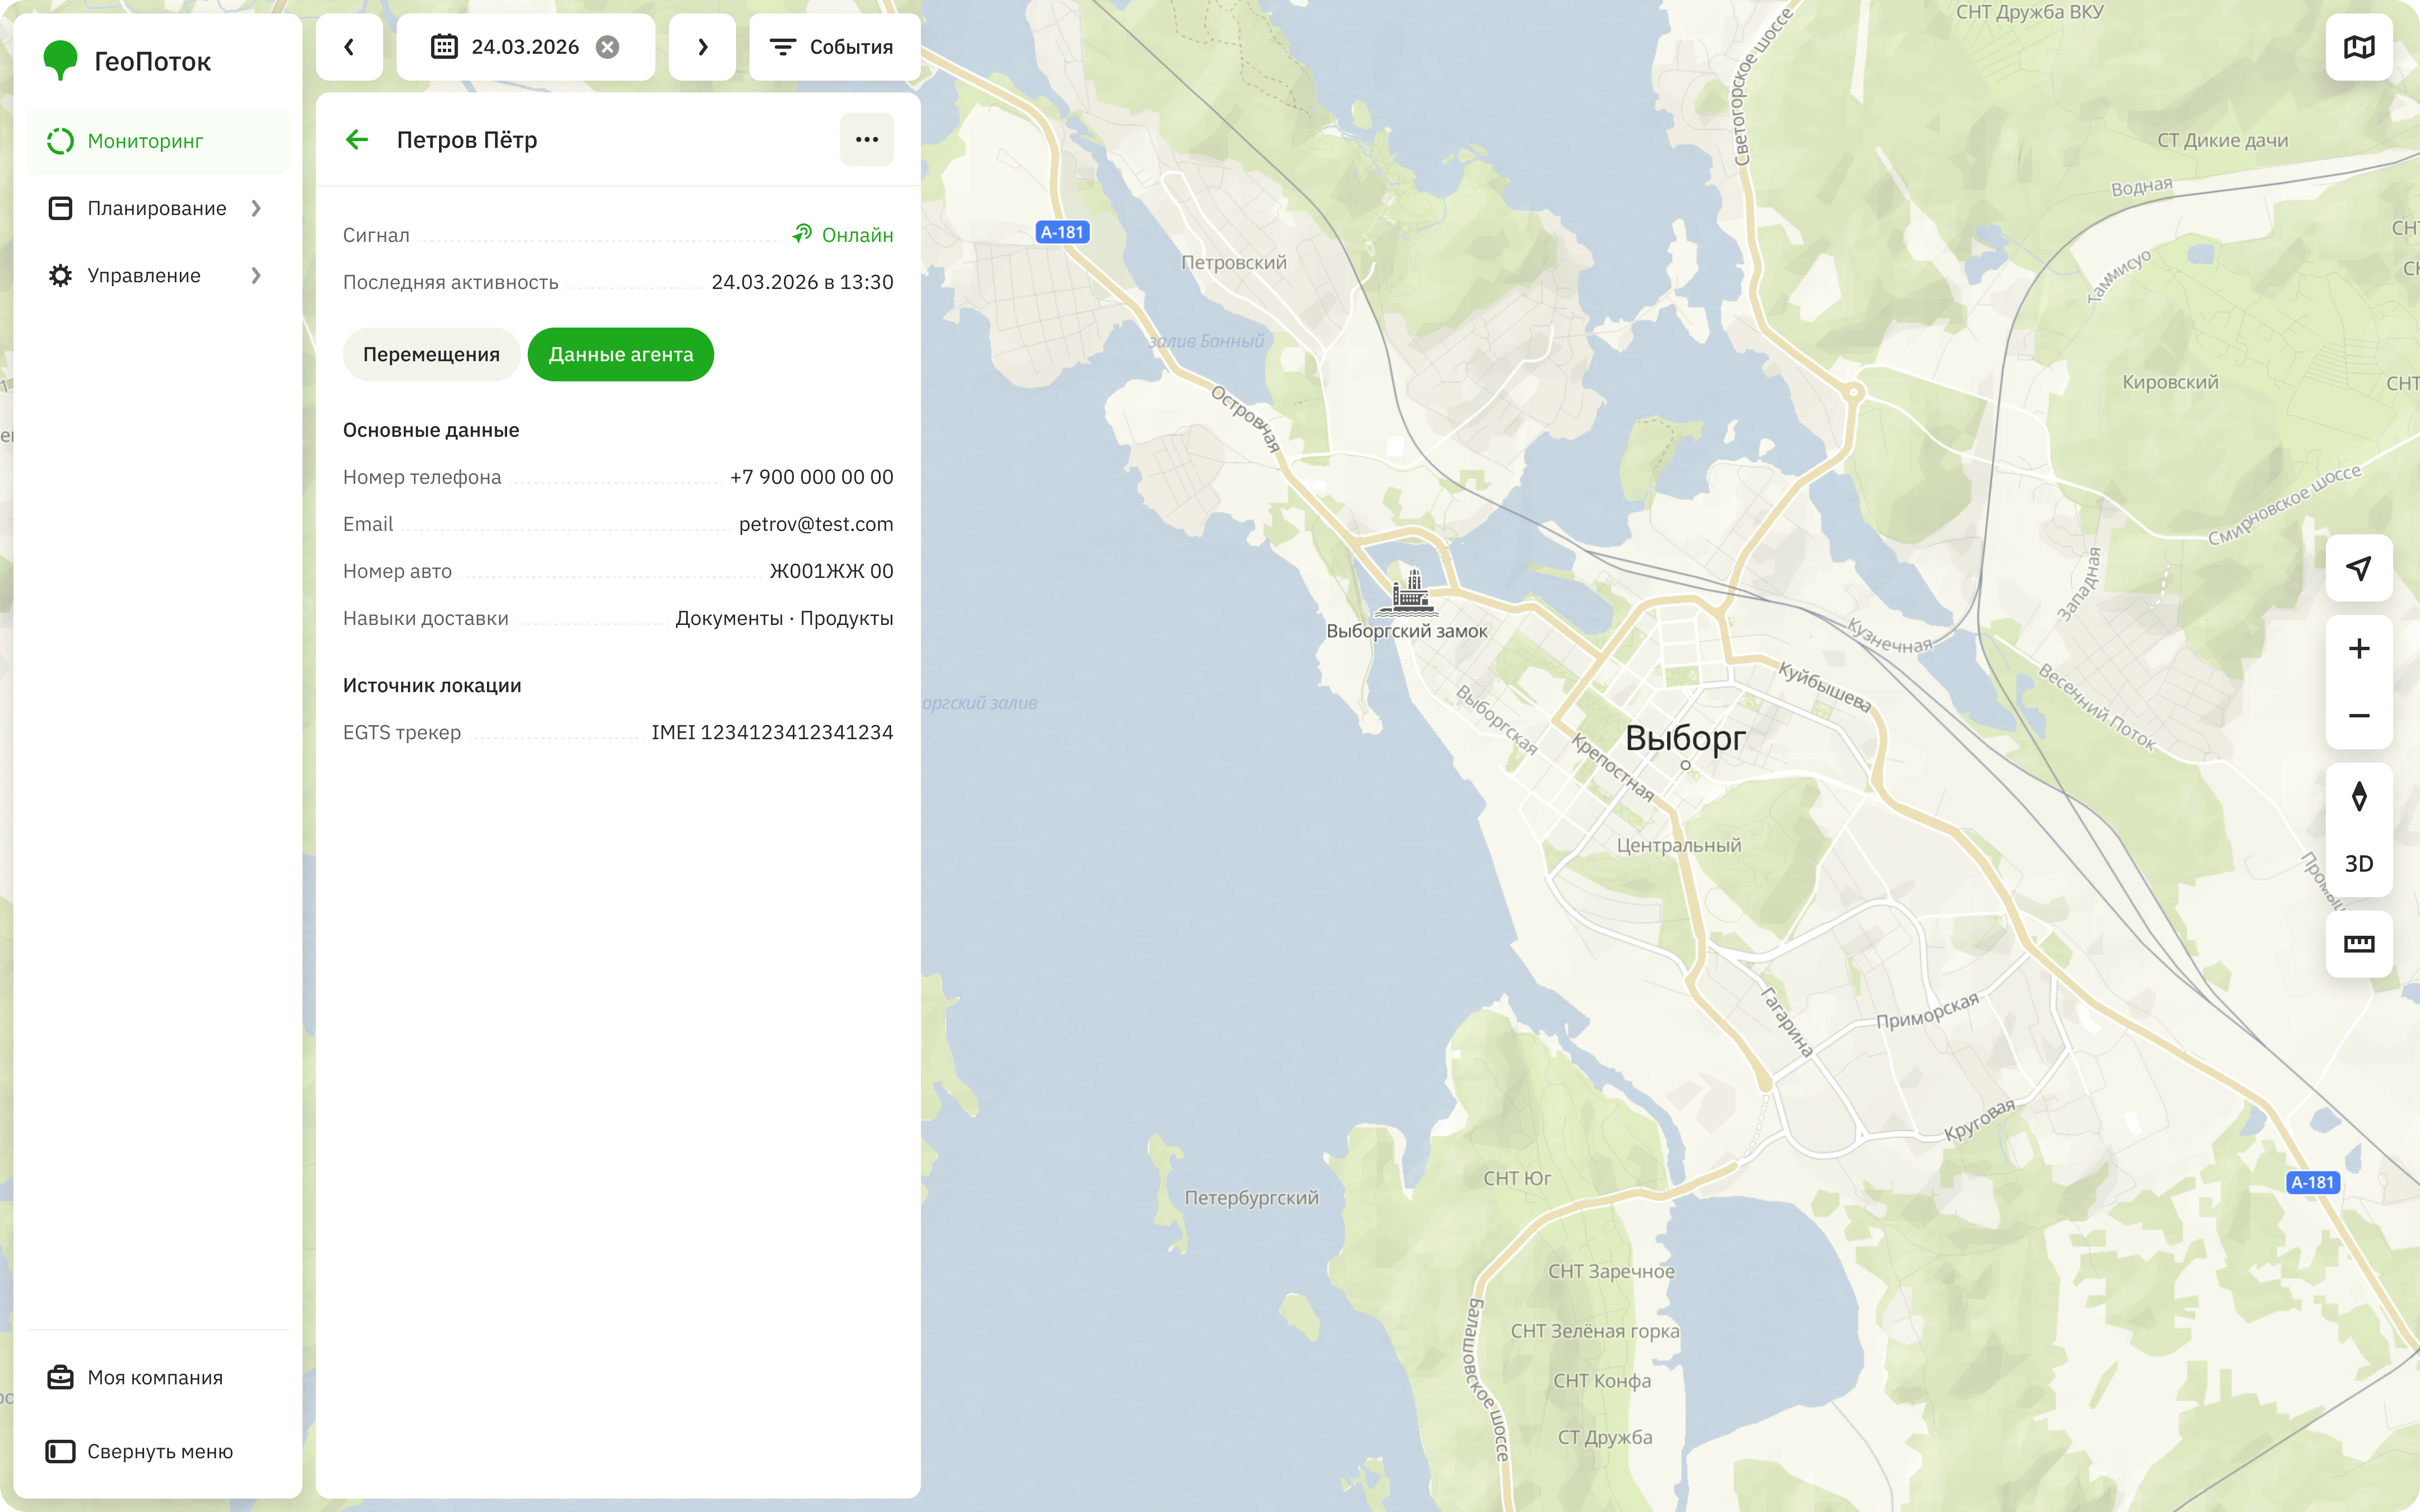Click the Документы · Продукты skills value
The height and width of the screenshot is (1512, 2420).
click(x=784, y=618)
